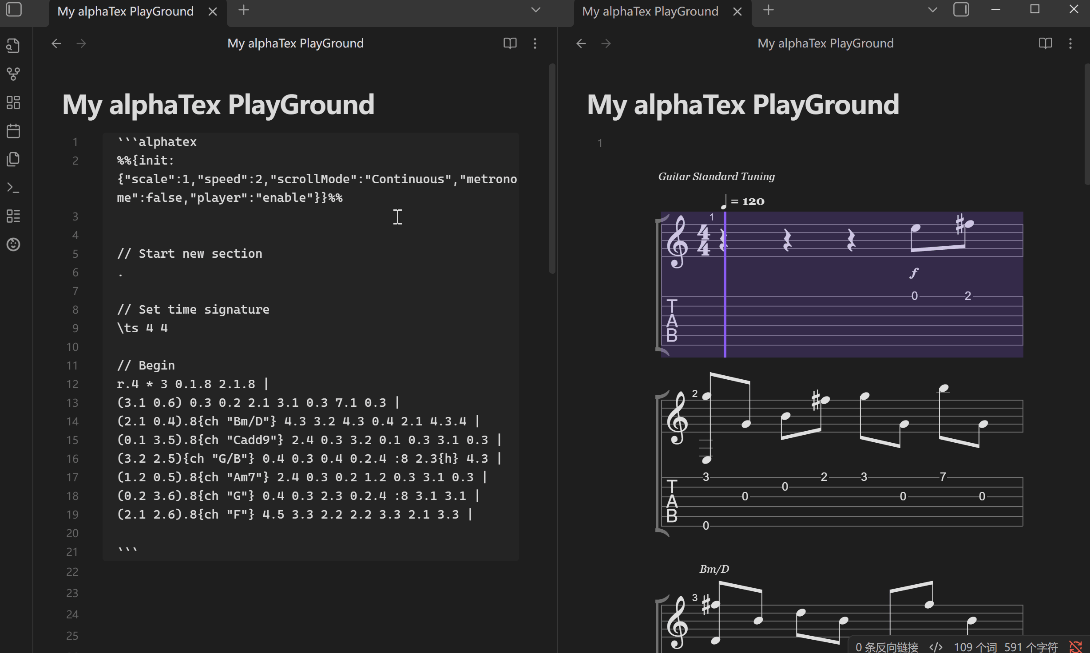Viewport: 1090px width, 653px height.
Task: Open the command palette icon
Action: (13, 188)
